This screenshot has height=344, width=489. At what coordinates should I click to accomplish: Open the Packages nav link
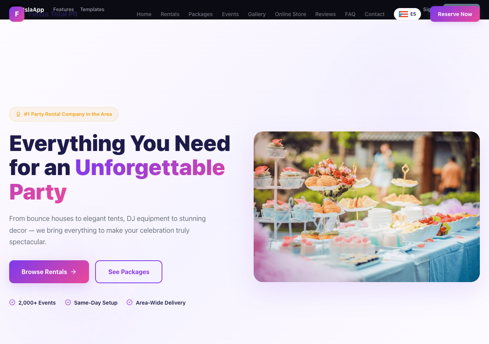201,14
